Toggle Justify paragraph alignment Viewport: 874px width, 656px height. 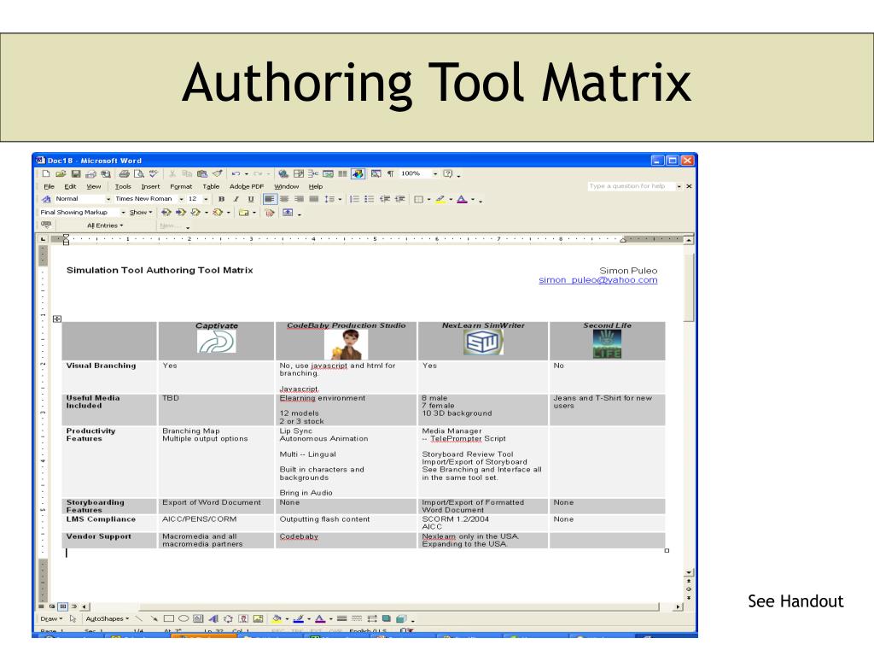[314, 199]
